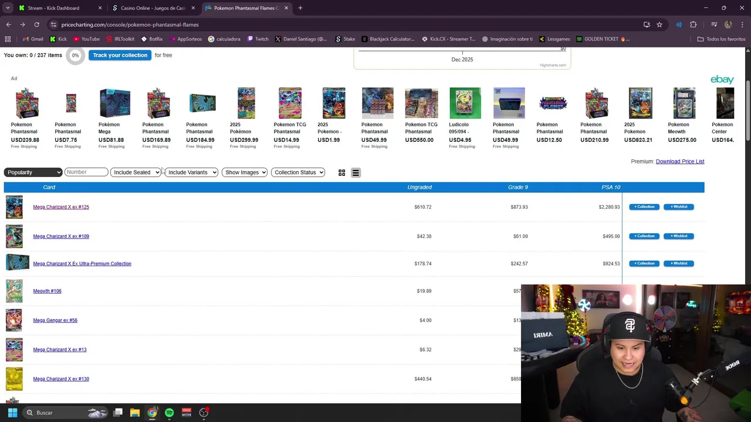
Task: Open tab search chevron dropdown
Action: (x=8, y=8)
